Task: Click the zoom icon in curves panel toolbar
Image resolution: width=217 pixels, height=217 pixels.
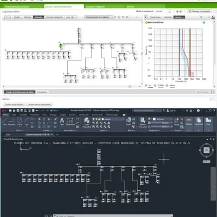Action: (x=201, y=17)
